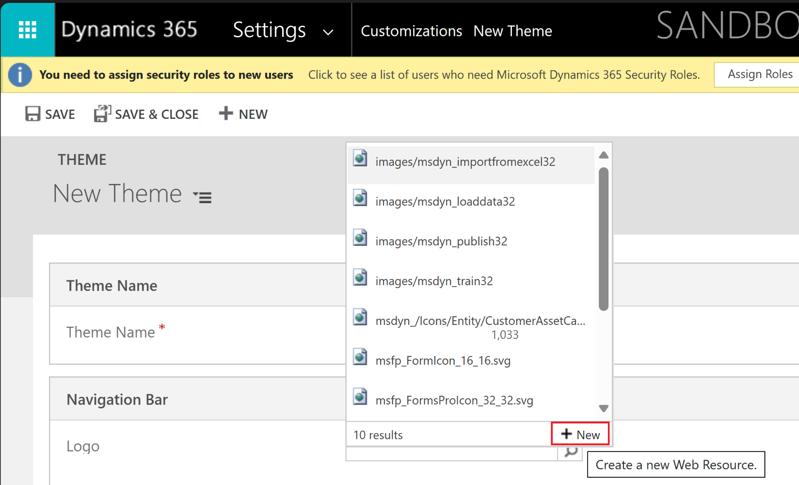Viewport: 799px width, 485px height.
Task: Click web resource icon beside msfp_FormsProIcon_32_32.svg
Action: [360, 397]
